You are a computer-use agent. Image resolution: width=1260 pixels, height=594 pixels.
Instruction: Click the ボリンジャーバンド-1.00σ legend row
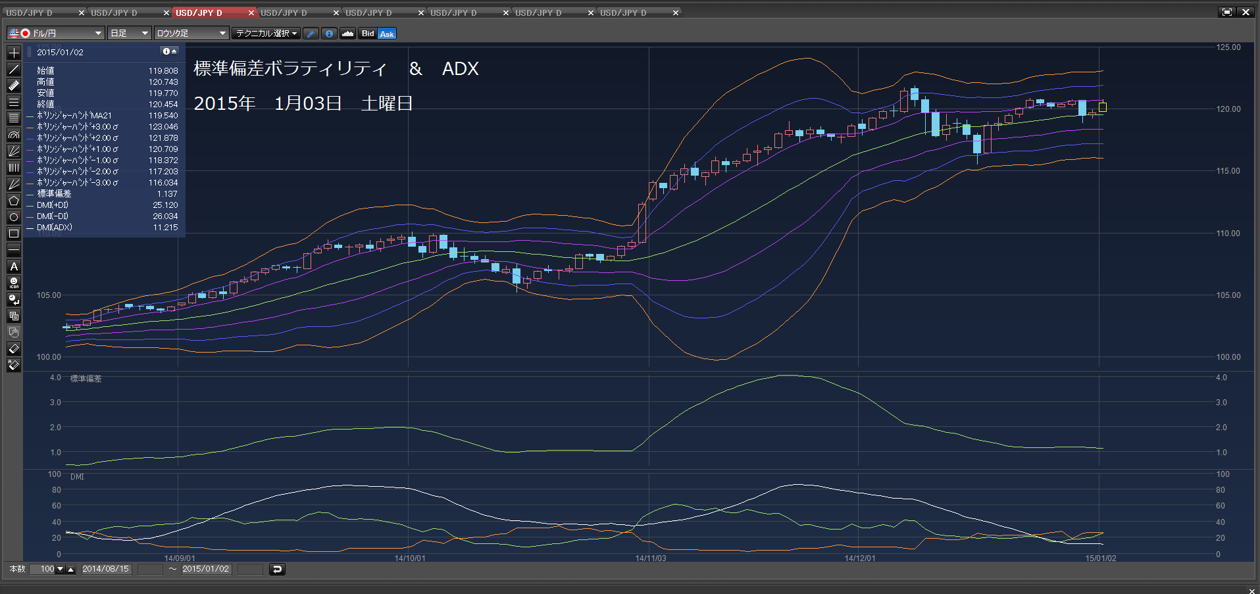(103, 161)
